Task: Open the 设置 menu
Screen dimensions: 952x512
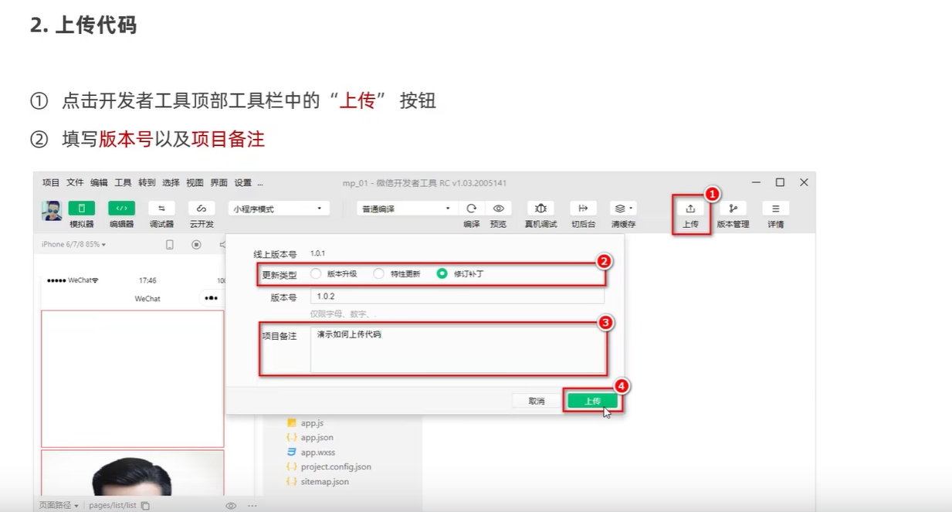Action: click(242, 183)
